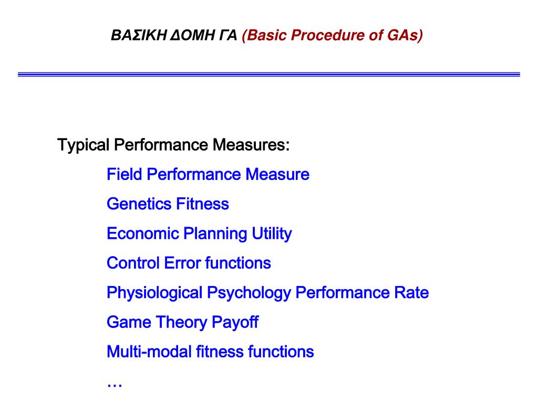This screenshot has width=538, height=403.
Task: Click the blue horizontal divider line
Action: [269, 75]
